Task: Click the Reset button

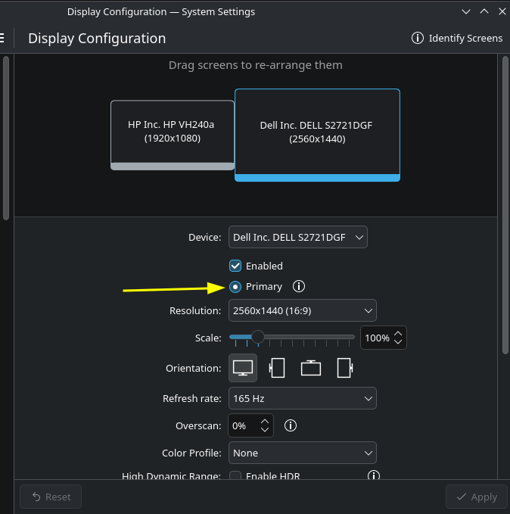Action: (51, 497)
